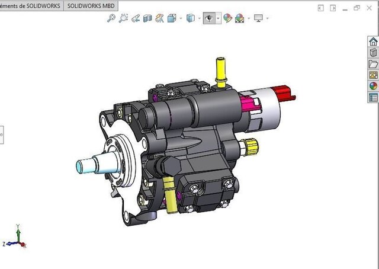Click the Display Style cube icon
The height and width of the screenshot is (269, 379).
[191, 18]
